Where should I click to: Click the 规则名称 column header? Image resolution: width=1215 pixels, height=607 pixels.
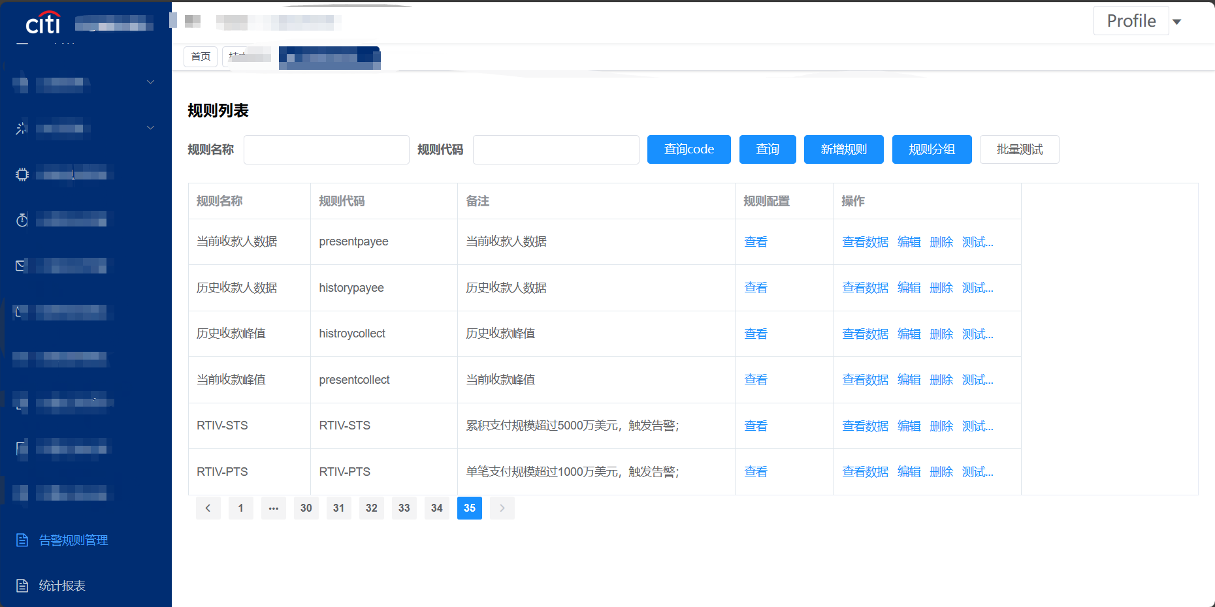click(x=250, y=201)
